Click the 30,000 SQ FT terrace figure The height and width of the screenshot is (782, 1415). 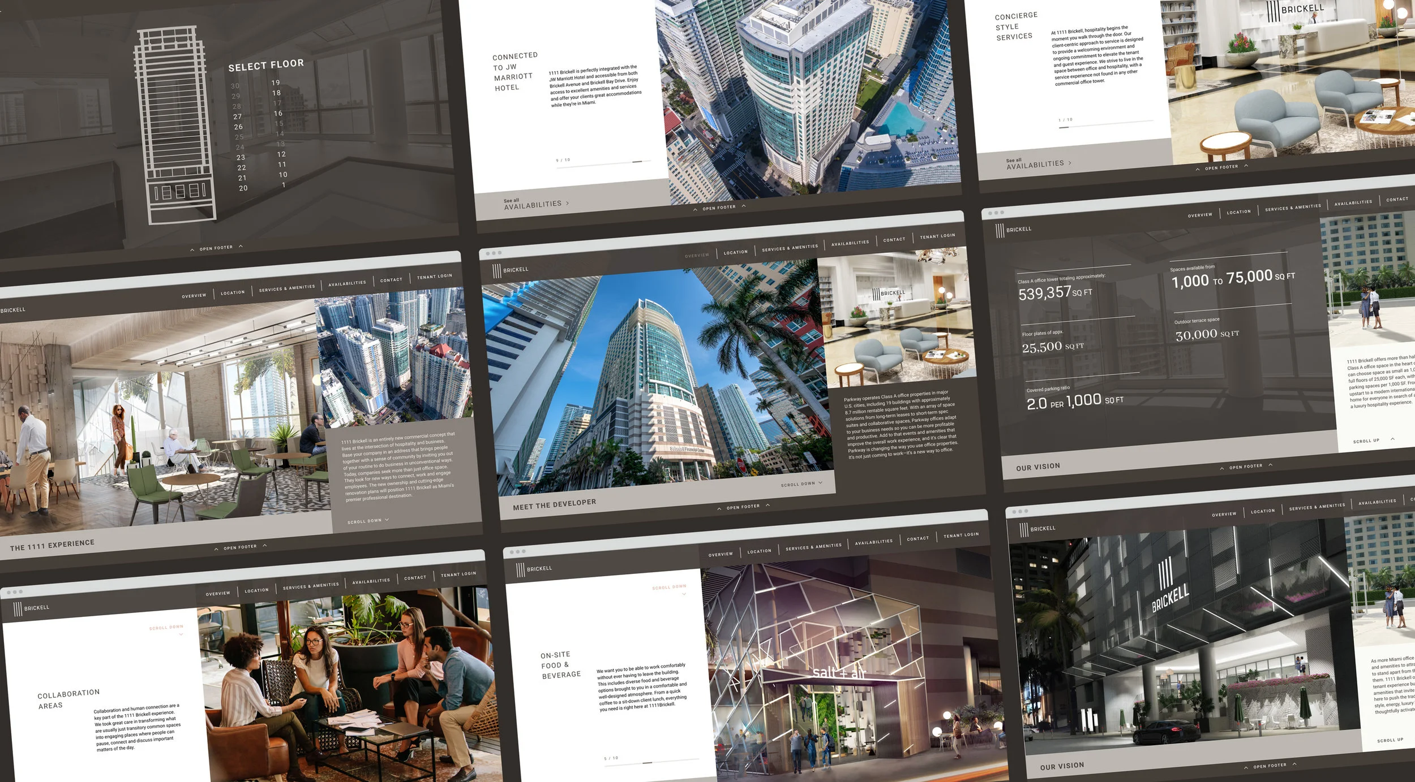[x=1207, y=335]
